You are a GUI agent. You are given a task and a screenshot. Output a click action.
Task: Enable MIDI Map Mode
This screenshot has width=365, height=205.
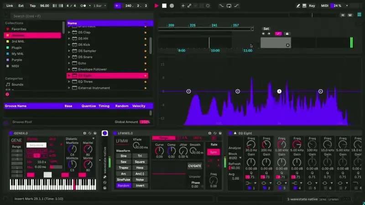point(324,6)
